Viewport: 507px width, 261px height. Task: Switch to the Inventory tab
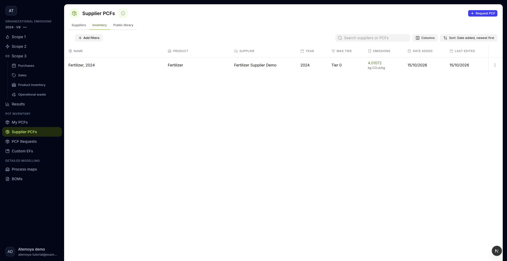100,25
